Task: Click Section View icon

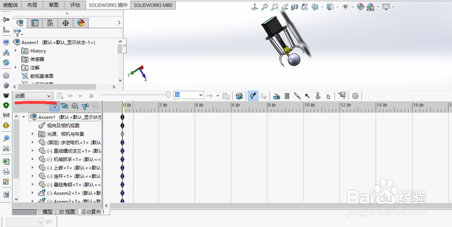Action: click(294, 7)
